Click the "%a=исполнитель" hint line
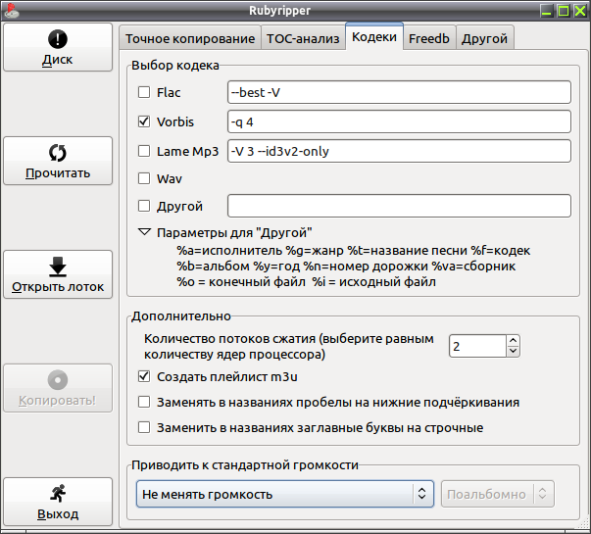The image size is (591, 534). pyautogui.click(x=354, y=250)
